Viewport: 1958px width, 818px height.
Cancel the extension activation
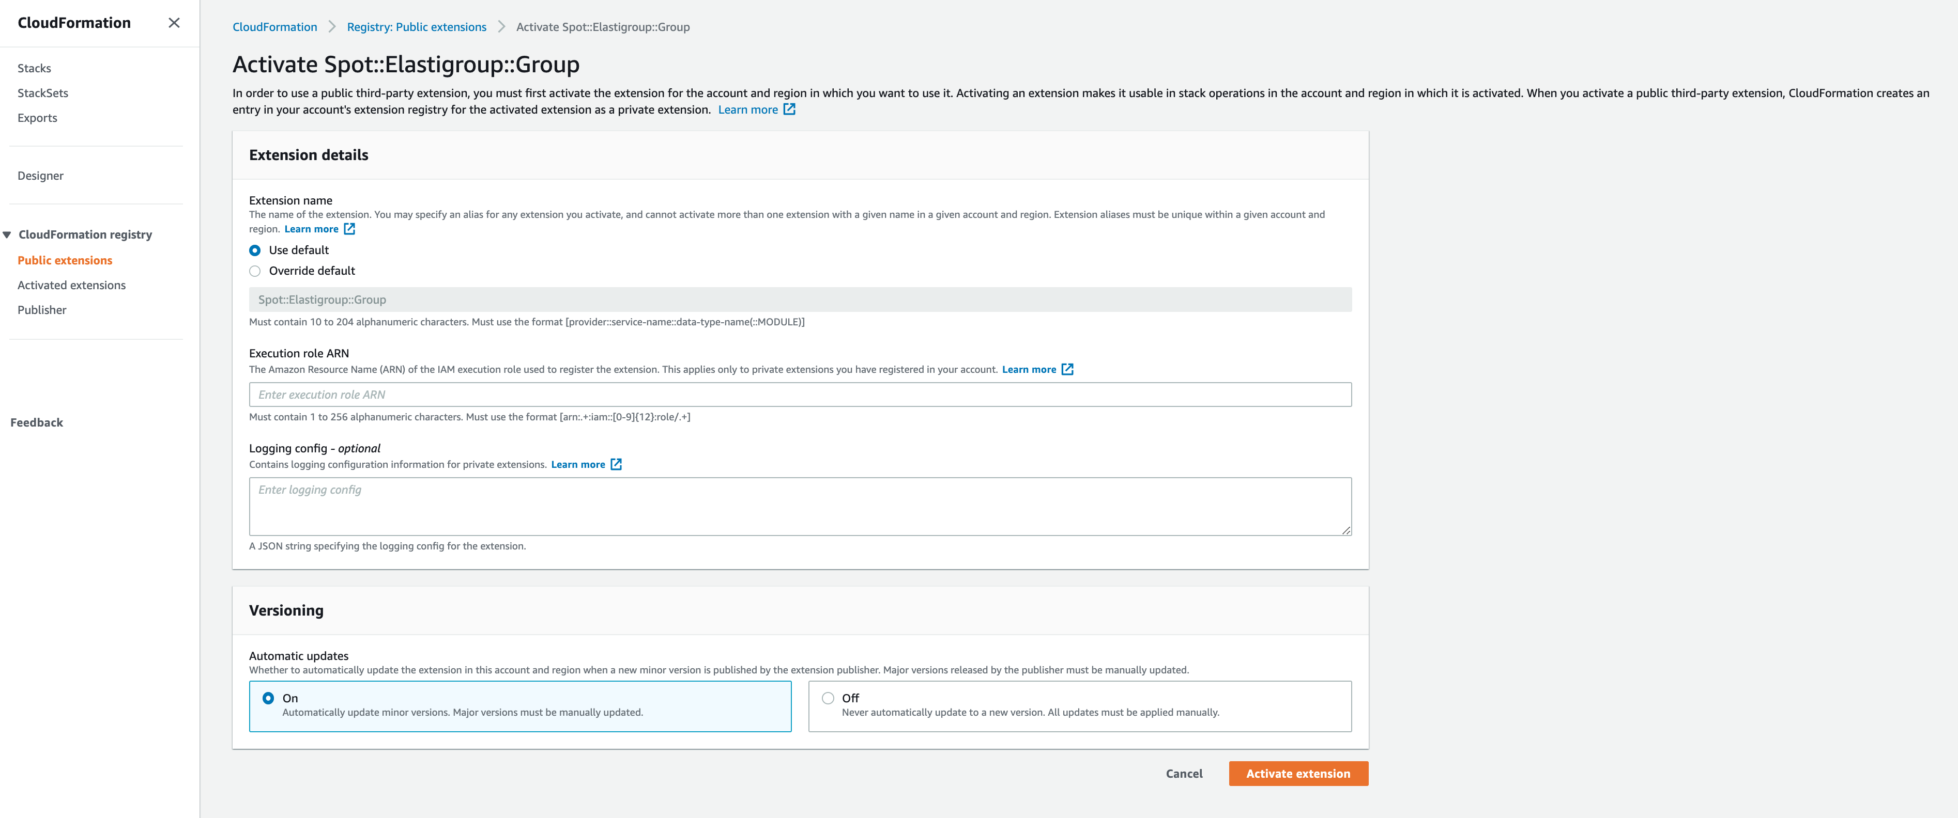coord(1184,773)
